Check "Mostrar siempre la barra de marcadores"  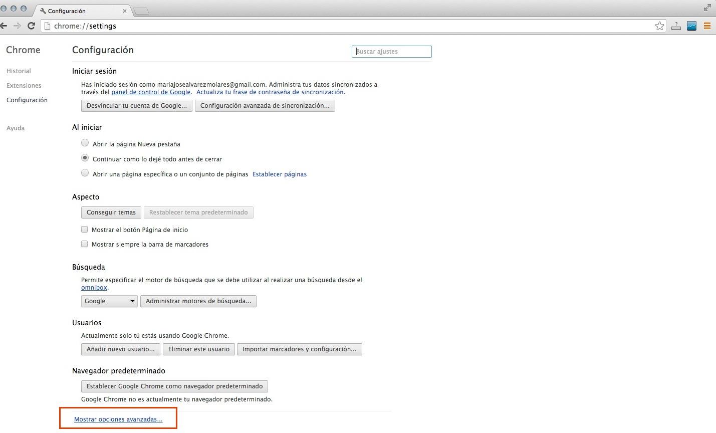pyautogui.click(x=85, y=244)
